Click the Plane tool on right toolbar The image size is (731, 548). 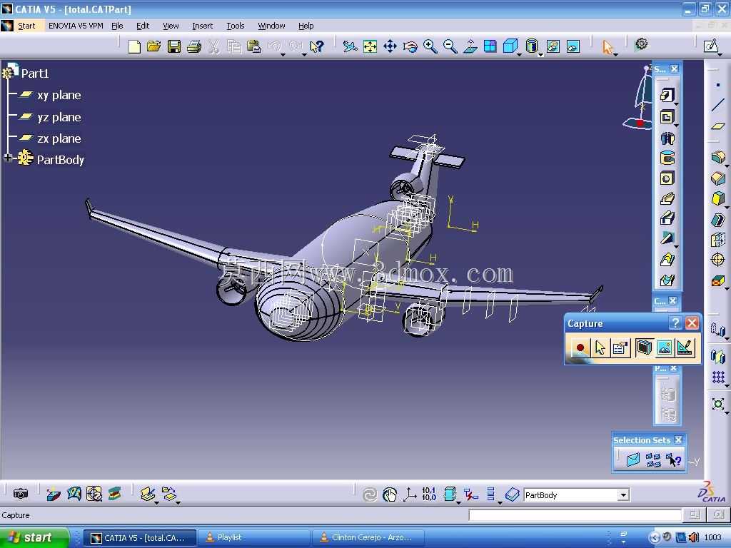(x=718, y=126)
